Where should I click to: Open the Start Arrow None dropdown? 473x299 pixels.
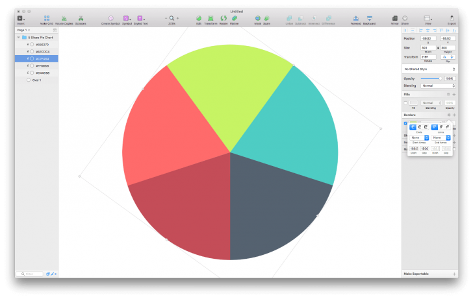coord(419,138)
